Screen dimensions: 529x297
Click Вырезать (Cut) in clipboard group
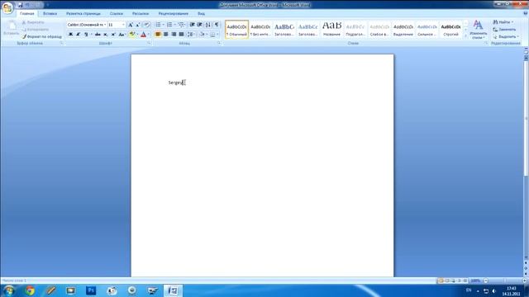click(x=33, y=22)
